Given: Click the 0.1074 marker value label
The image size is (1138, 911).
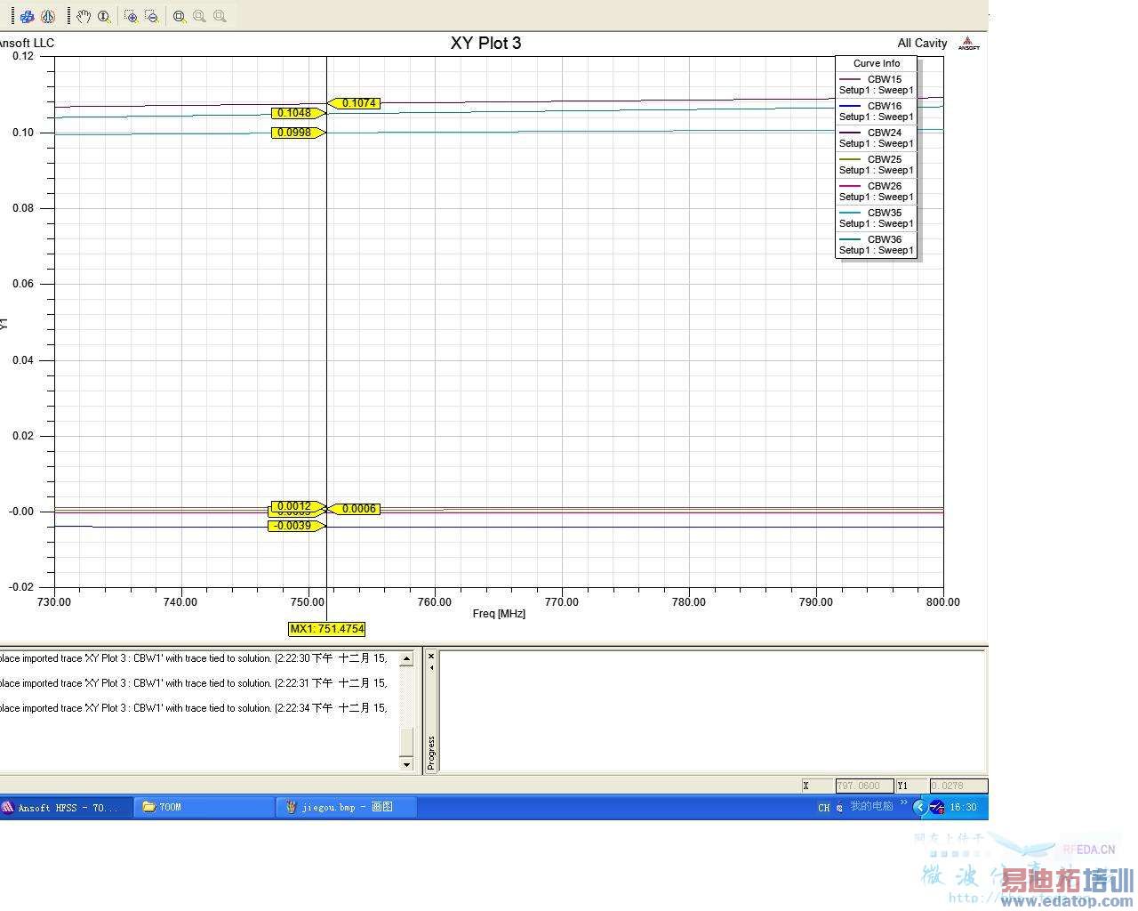Looking at the screenshot, I should [358, 103].
